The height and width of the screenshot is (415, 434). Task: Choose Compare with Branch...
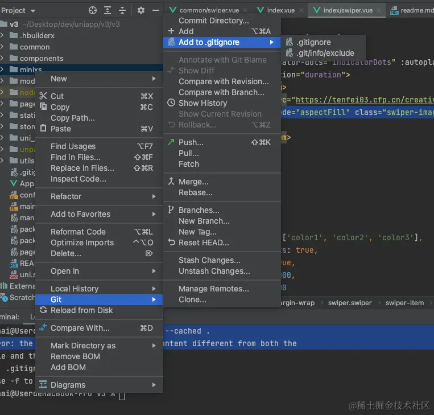(222, 92)
